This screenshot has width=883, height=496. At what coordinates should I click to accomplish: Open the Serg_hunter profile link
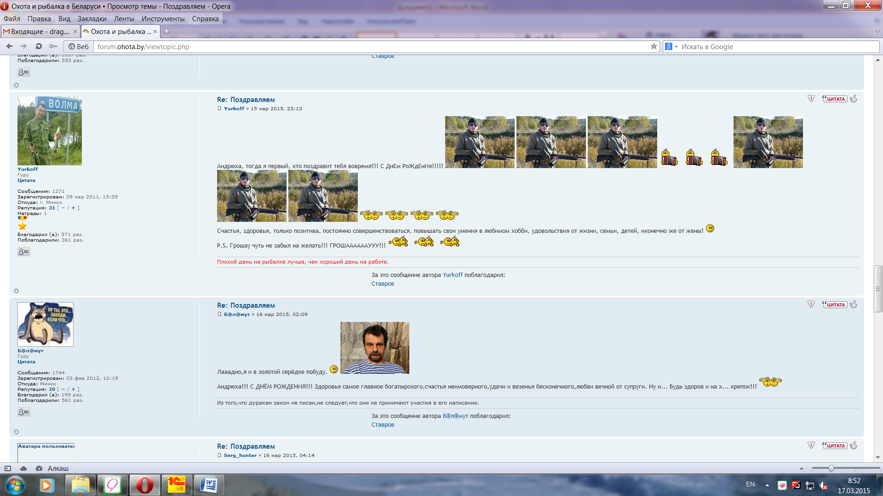point(240,456)
